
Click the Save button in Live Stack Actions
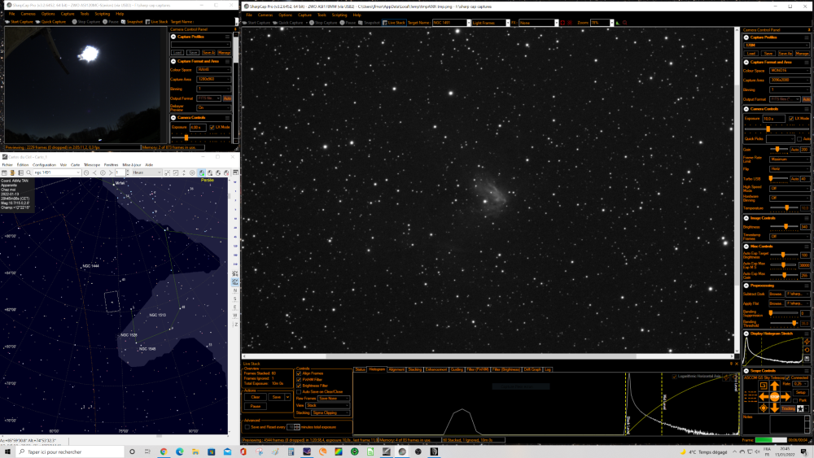276,397
